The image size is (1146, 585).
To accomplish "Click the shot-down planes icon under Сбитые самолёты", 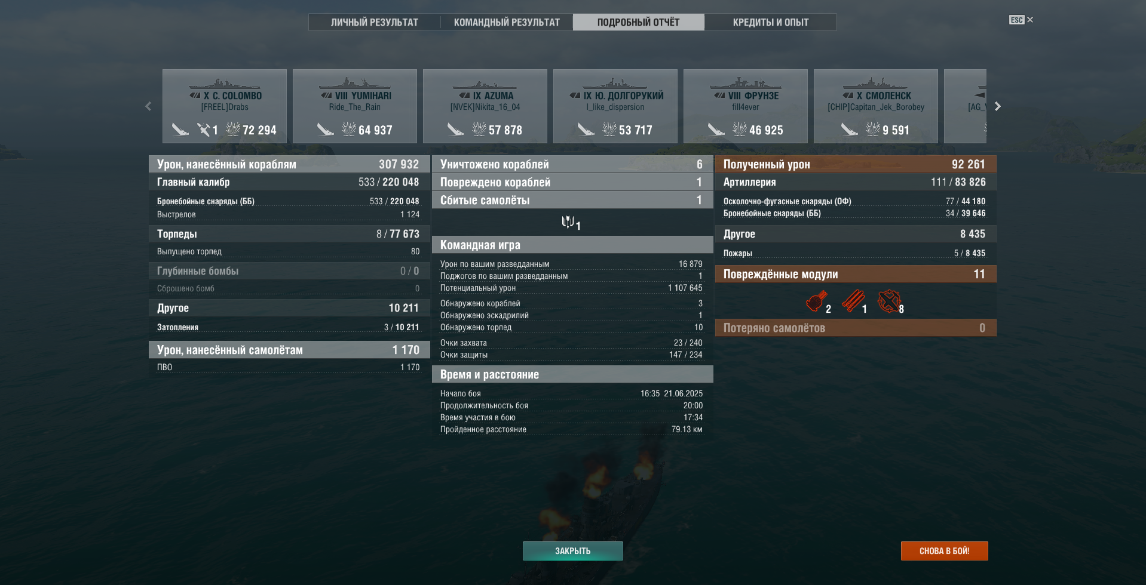I will [568, 222].
